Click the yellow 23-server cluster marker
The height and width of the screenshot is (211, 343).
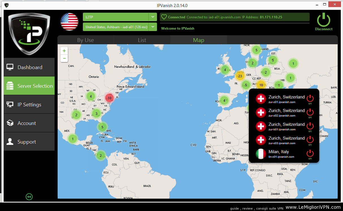click(240, 76)
